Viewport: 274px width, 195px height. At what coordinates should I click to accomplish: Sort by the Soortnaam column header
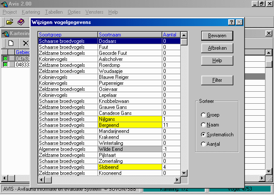coord(130,35)
